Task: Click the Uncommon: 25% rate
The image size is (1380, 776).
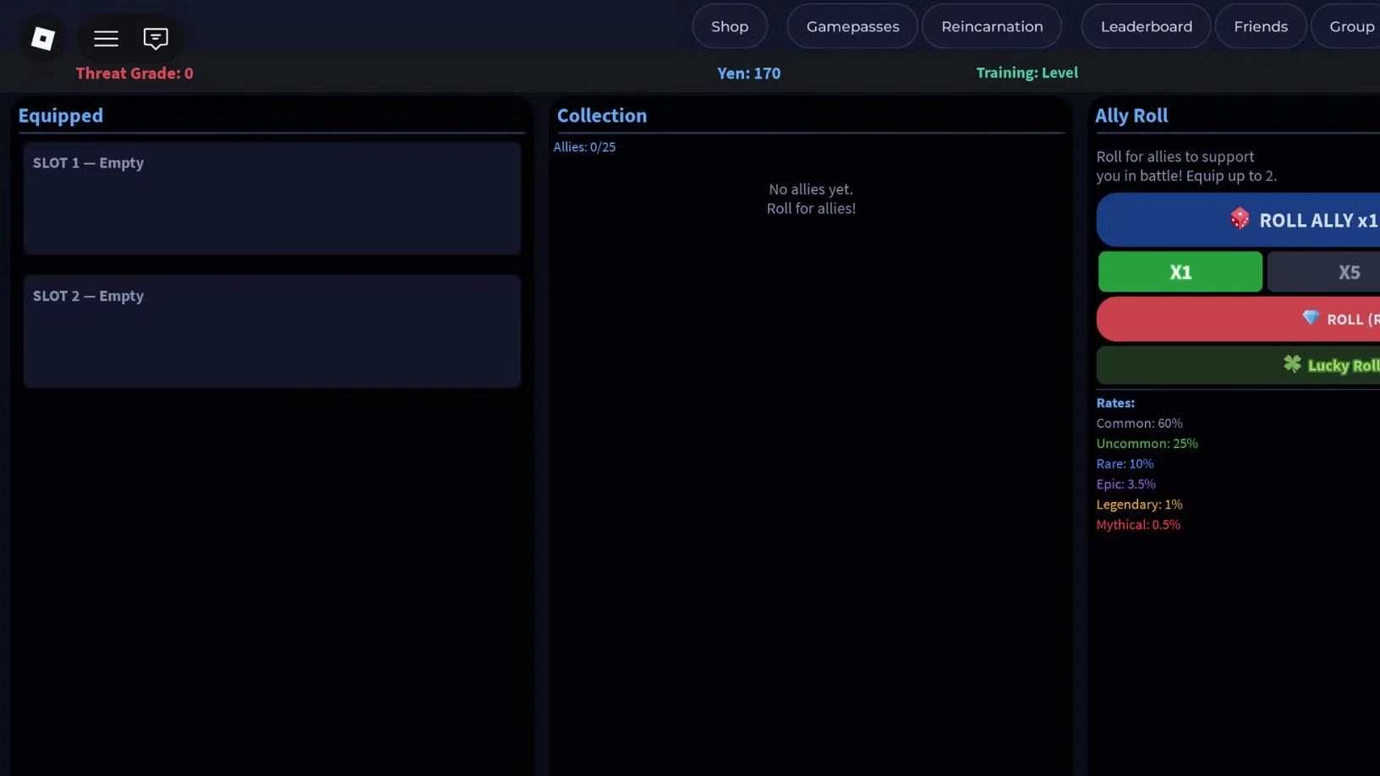Action: tap(1147, 444)
